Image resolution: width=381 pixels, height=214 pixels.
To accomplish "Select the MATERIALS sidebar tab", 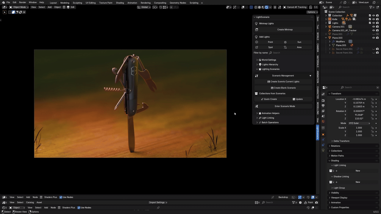I will [x=318, y=61].
